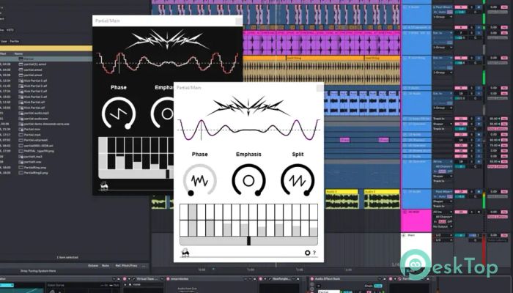The width and height of the screenshot is (513, 293).
Task: Click the waveform display in white plugin
Action: coord(248,132)
